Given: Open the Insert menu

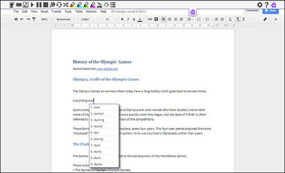Looking at the screenshot, I should 44,11.
